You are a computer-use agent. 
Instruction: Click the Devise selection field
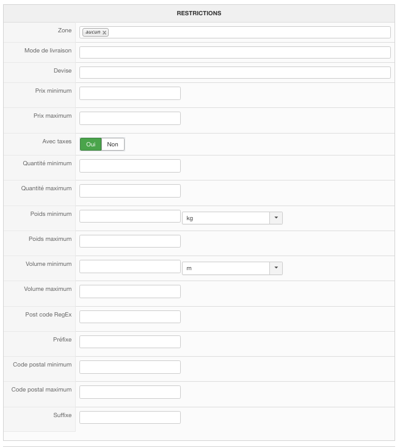coord(235,73)
